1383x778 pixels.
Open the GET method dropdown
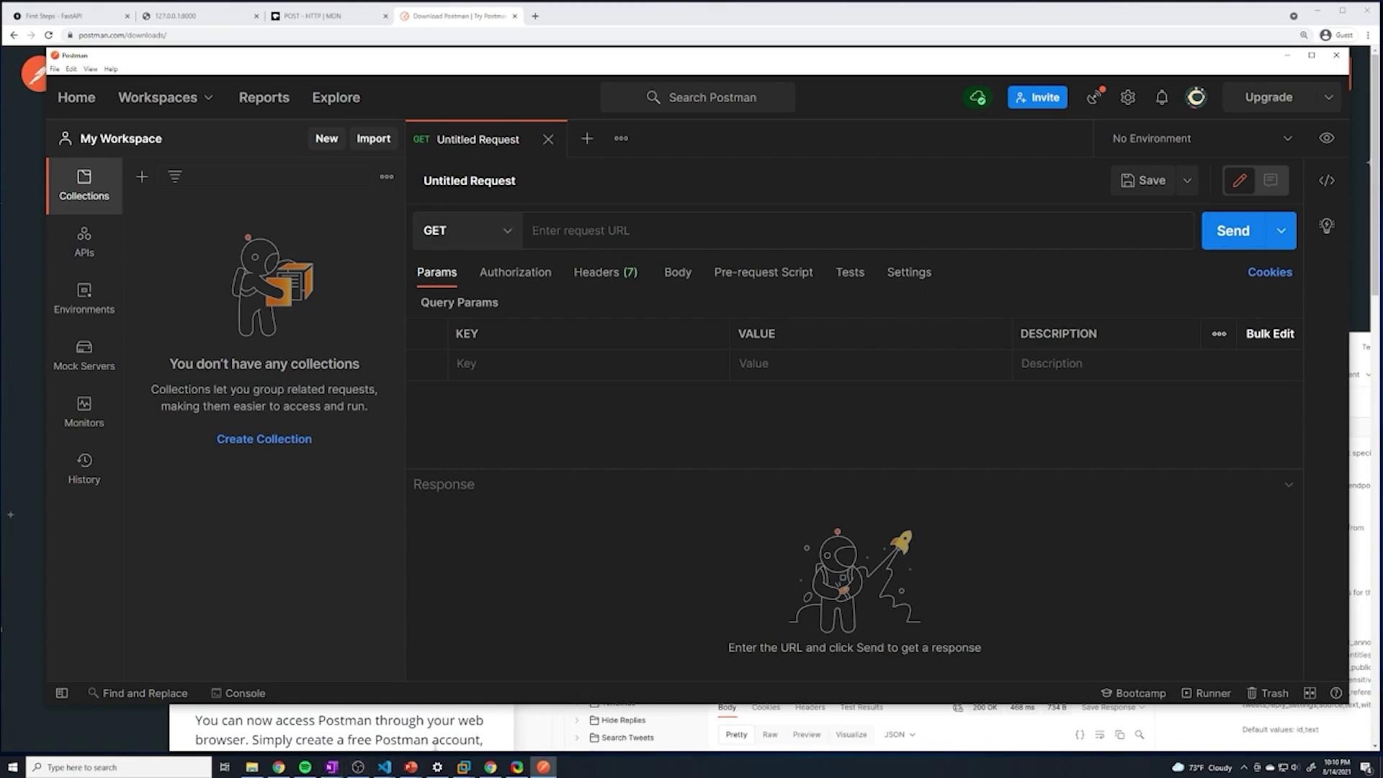click(x=467, y=231)
